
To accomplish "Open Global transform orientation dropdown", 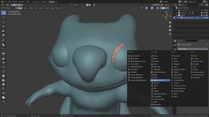I will coord(76,5).
